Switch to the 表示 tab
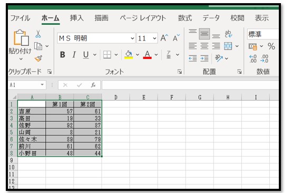 pyautogui.click(x=261, y=18)
